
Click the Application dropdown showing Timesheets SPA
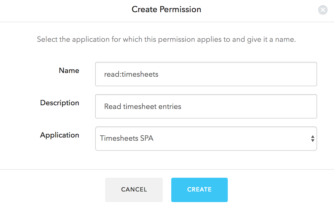coord(206,139)
